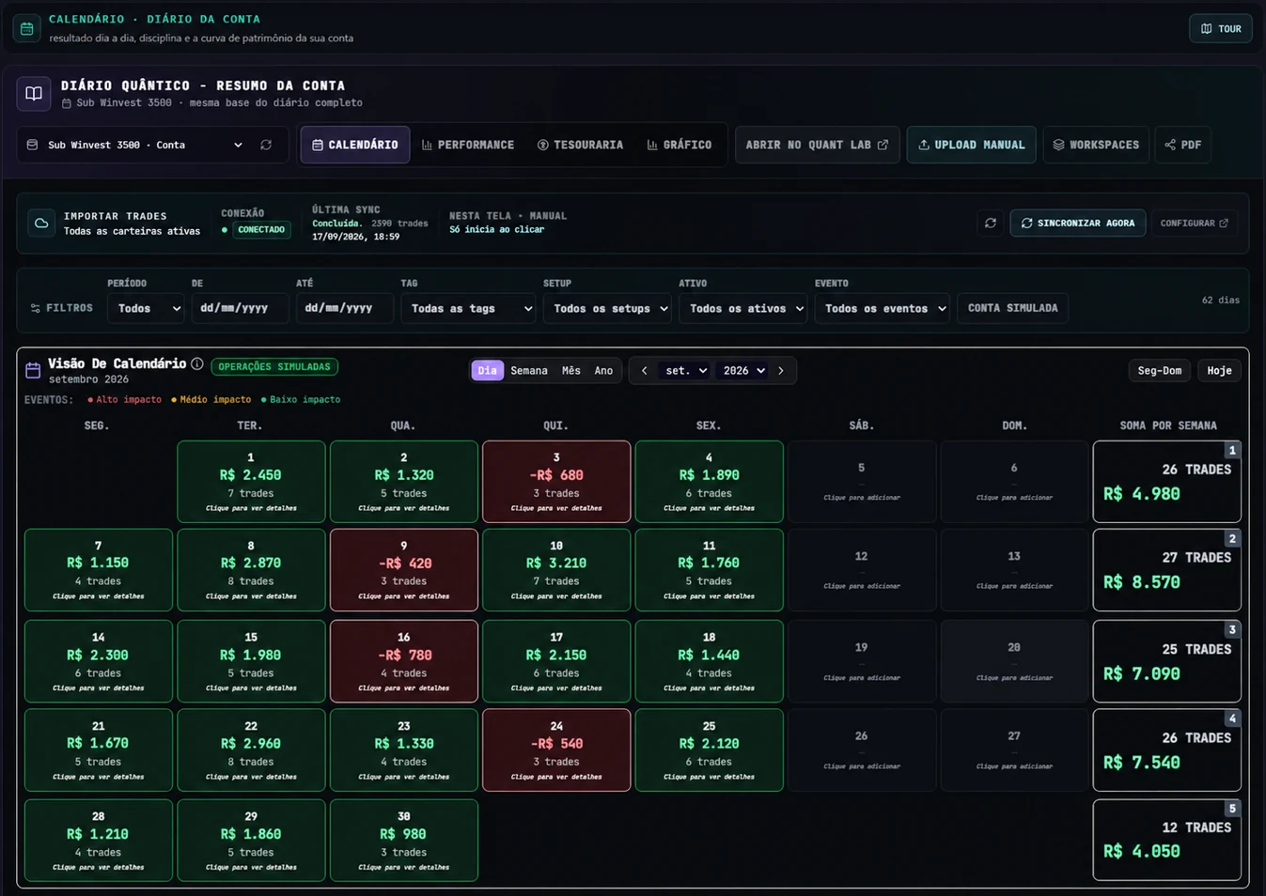The width and height of the screenshot is (1266, 896).
Task: Toggle the Conta Simulada filter
Action: 1012,308
